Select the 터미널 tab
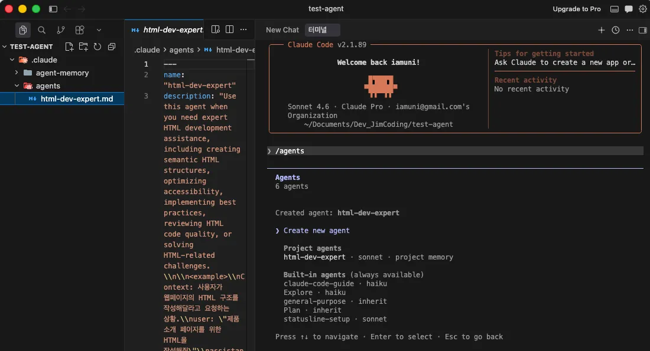 [x=323, y=30]
